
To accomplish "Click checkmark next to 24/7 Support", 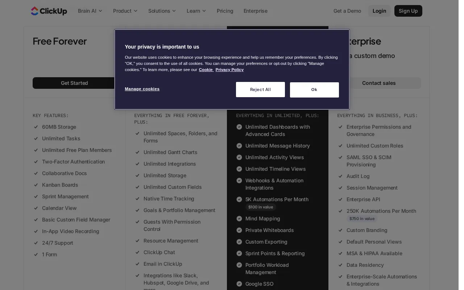I will pos(36,243).
